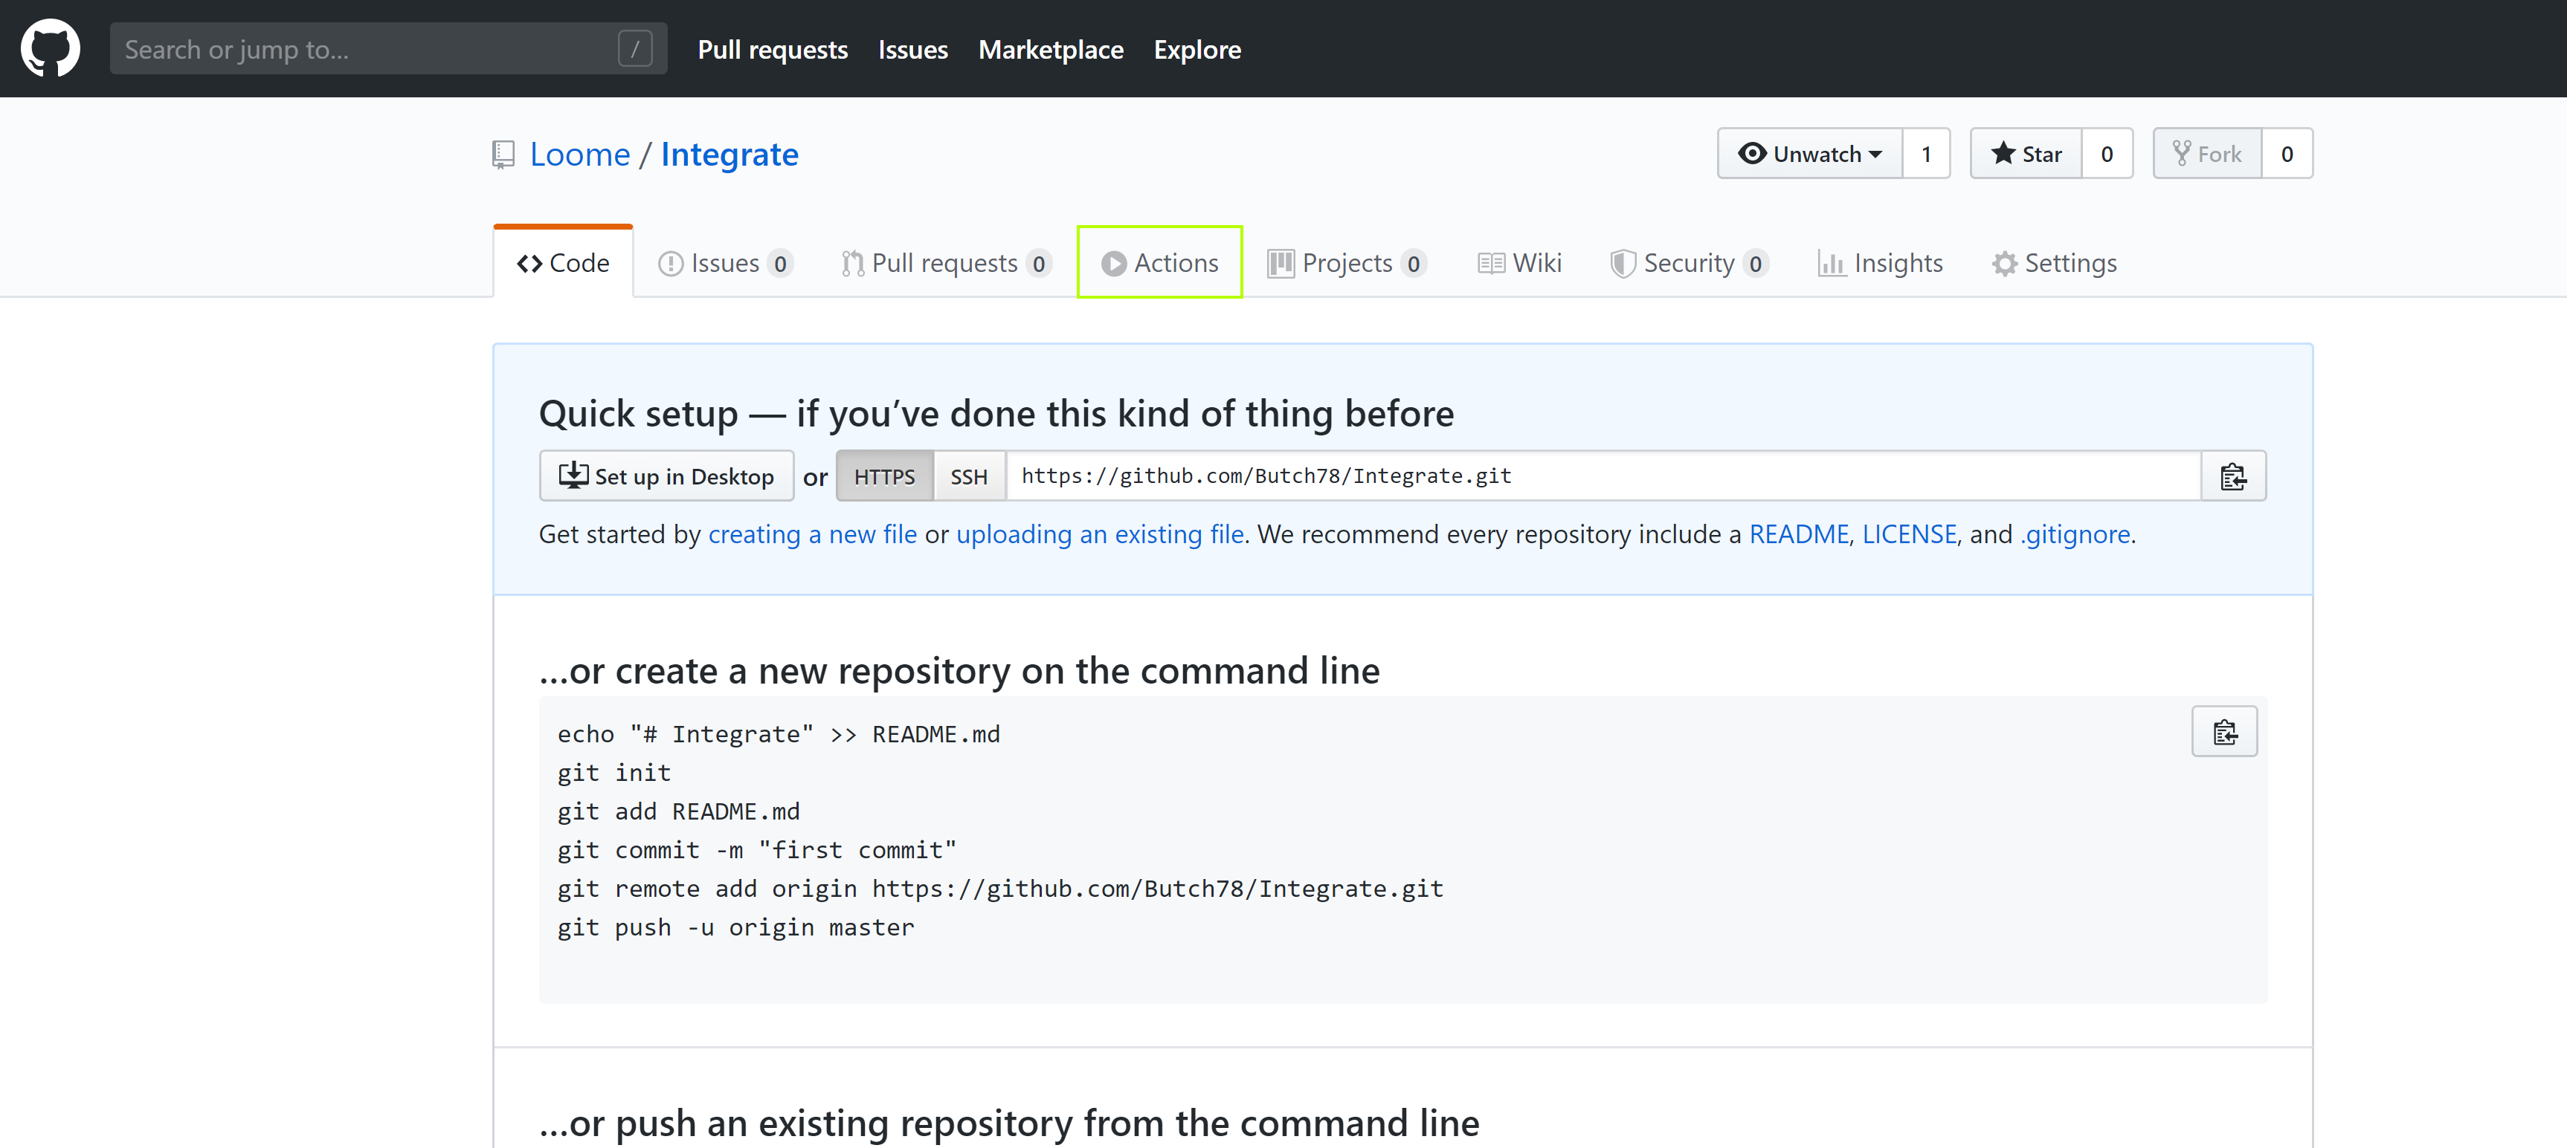
Task: Open the Issues tab
Action: click(x=726, y=263)
